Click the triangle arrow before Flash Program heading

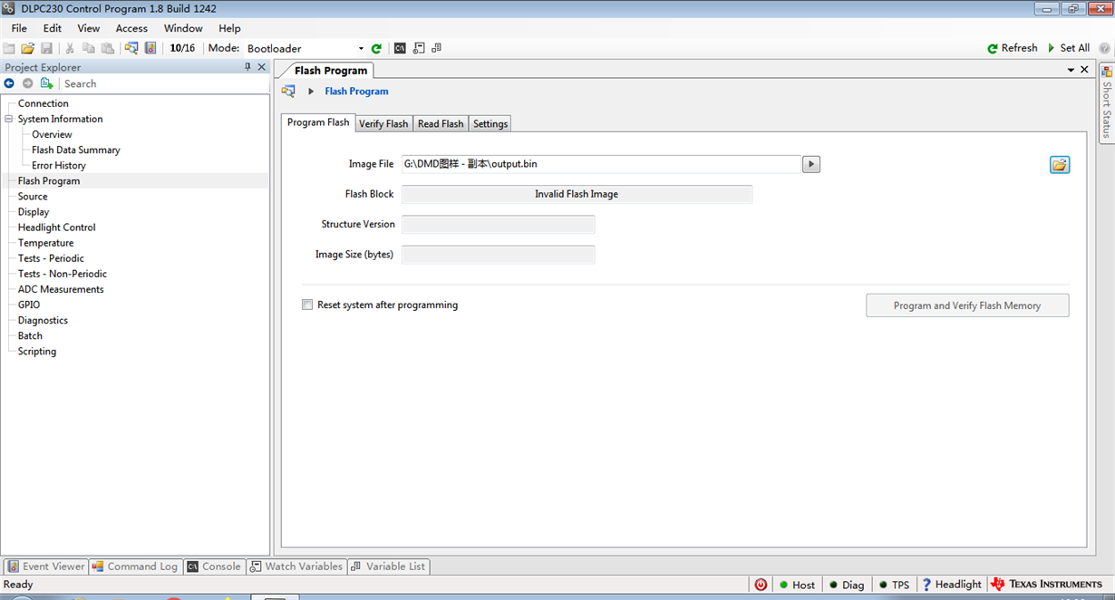point(311,91)
